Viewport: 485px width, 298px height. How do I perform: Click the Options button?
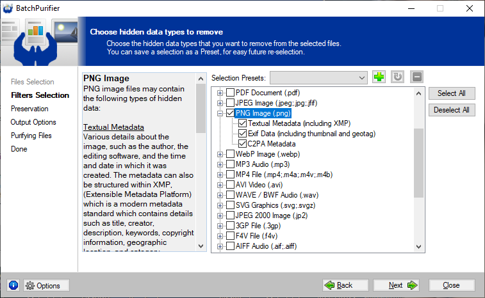(x=46, y=285)
